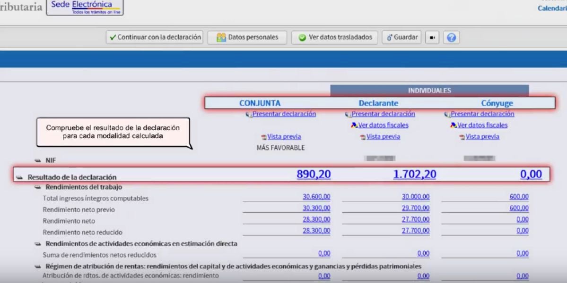
Task: Click the 890,20 conjunta result value
Action: (x=314, y=174)
